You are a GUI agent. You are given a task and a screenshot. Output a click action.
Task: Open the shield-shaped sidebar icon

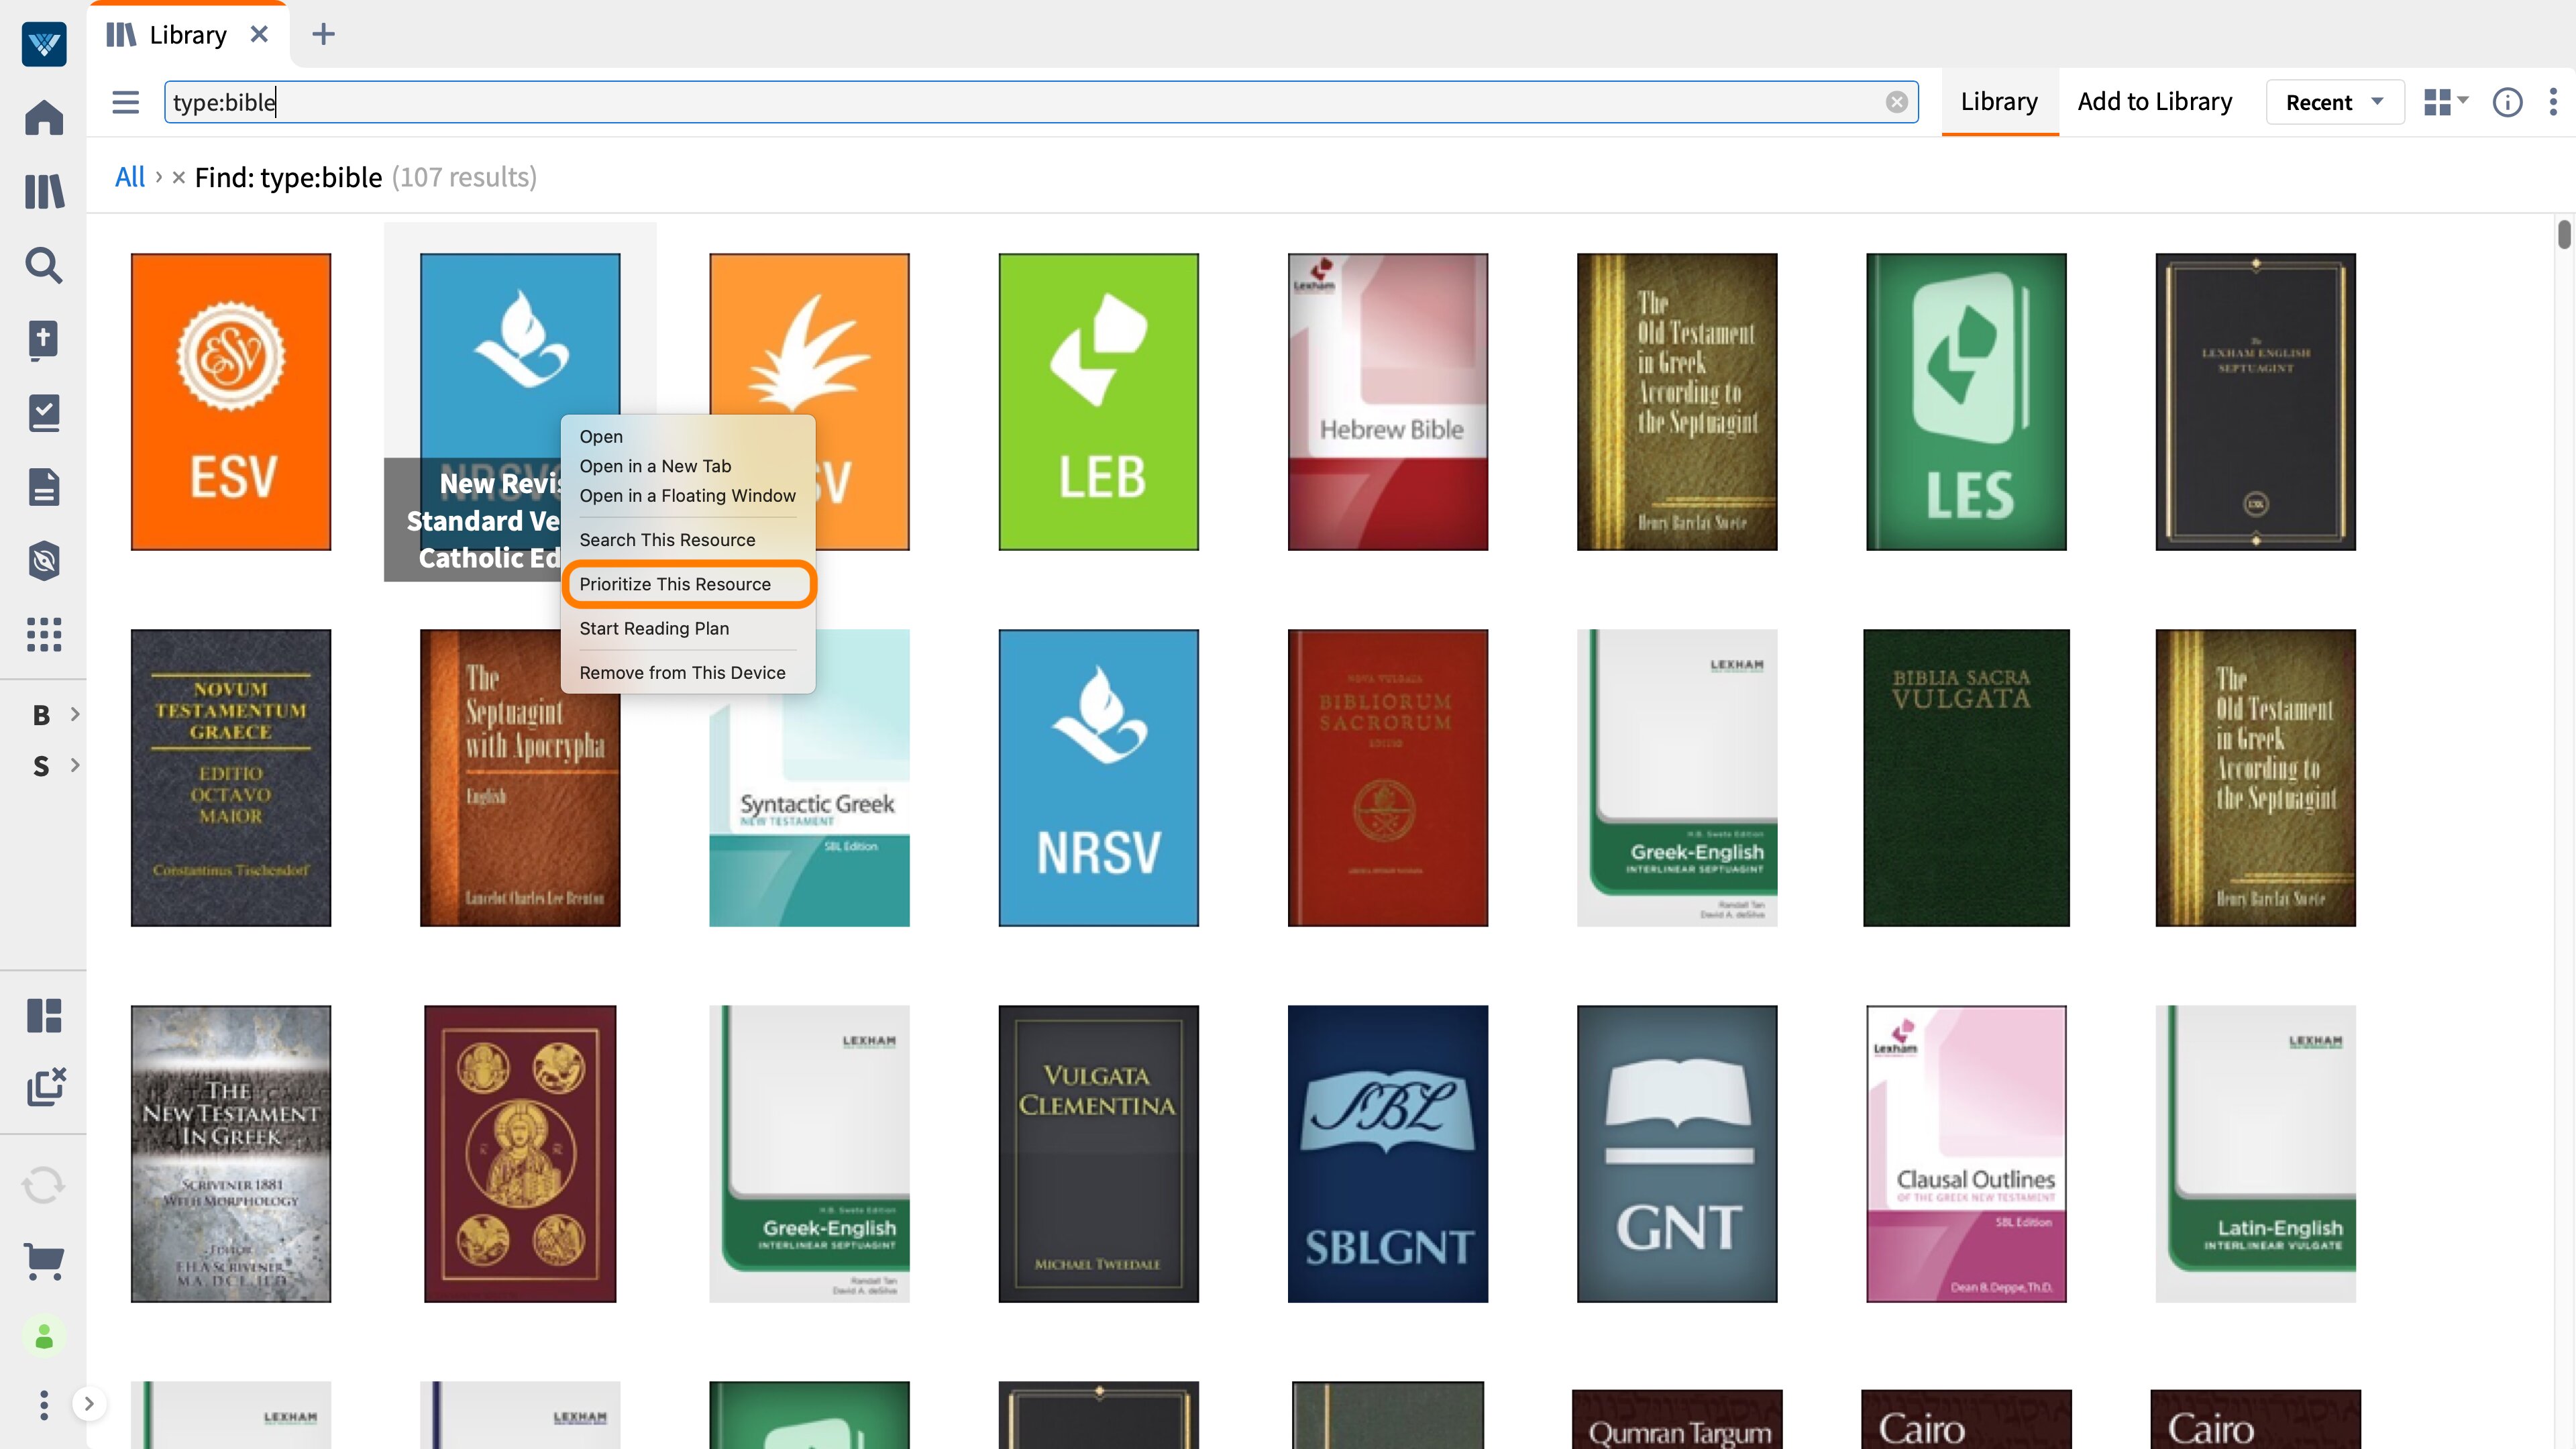[43, 561]
